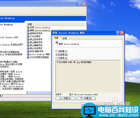Click the icon beside 禁用 Active Desktop in list
This screenshot has width=140, height=118.
point(28,30)
